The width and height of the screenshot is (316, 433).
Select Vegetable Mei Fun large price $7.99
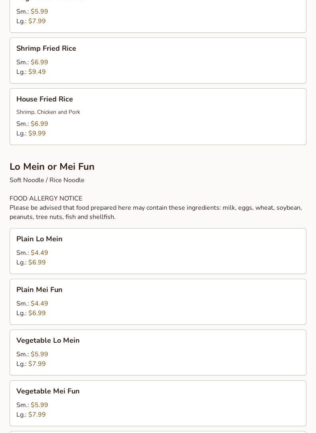click(x=37, y=415)
